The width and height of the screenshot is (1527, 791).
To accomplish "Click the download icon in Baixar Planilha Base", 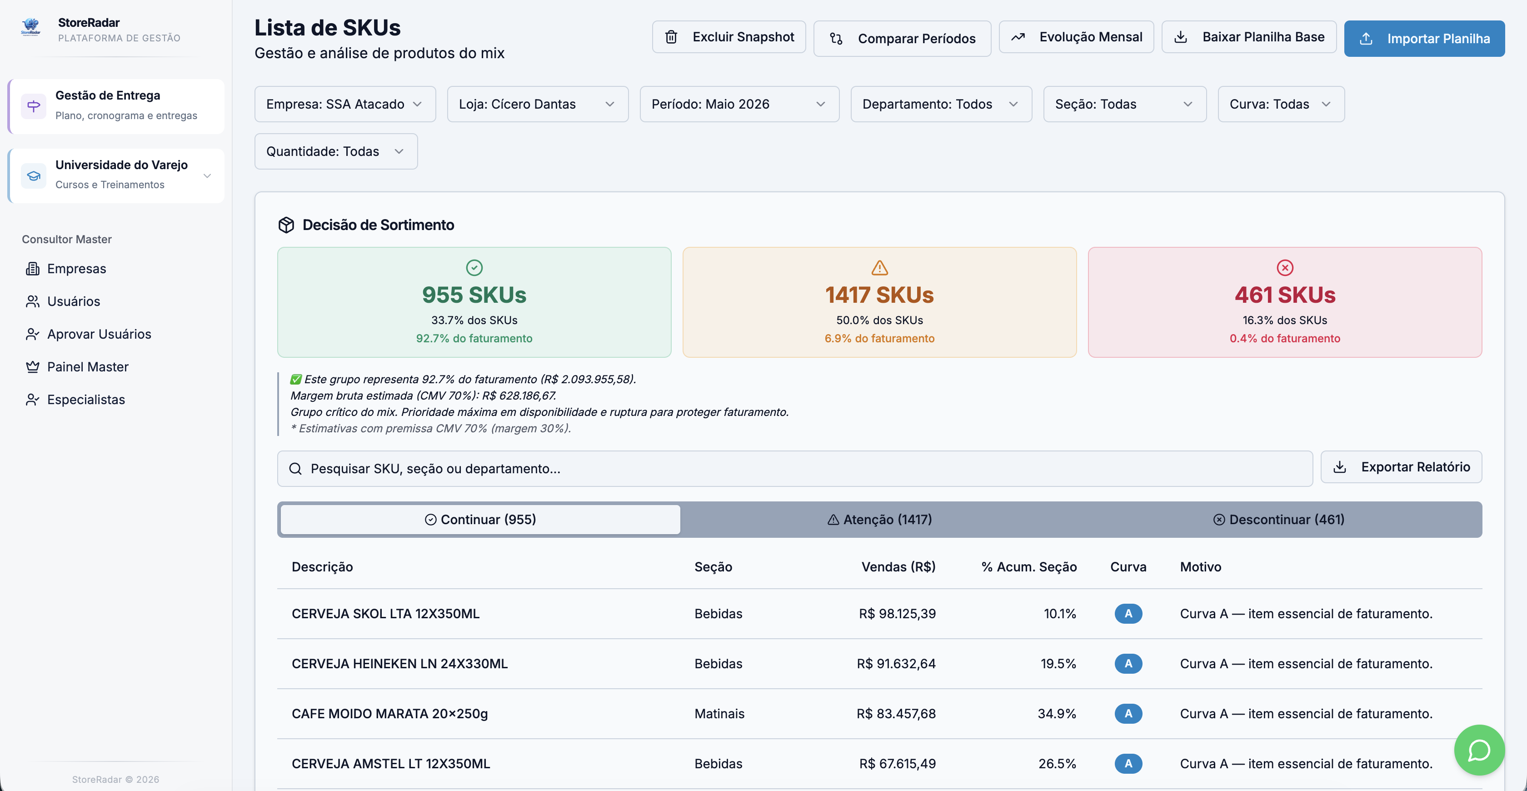I will coord(1181,37).
